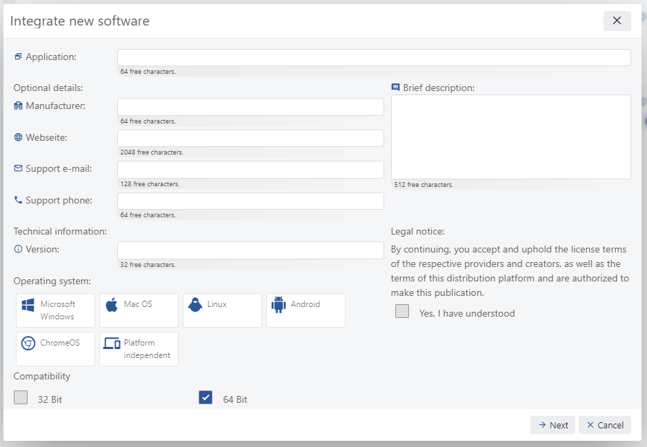Click the Version info icon

coord(18,249)
